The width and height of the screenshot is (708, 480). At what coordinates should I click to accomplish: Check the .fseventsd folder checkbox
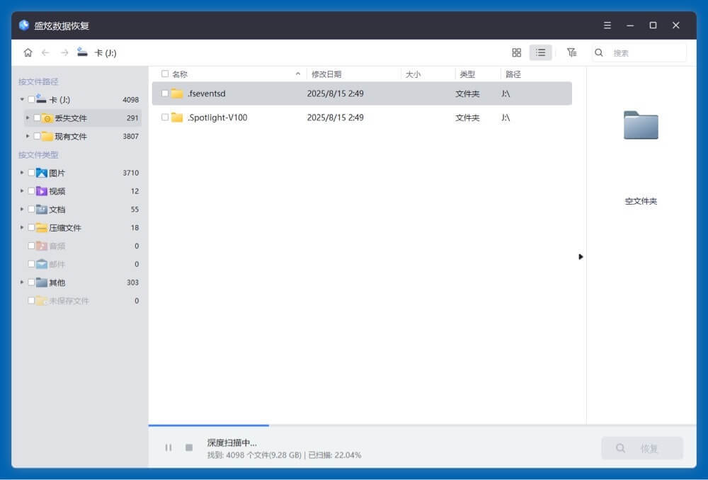164,93
